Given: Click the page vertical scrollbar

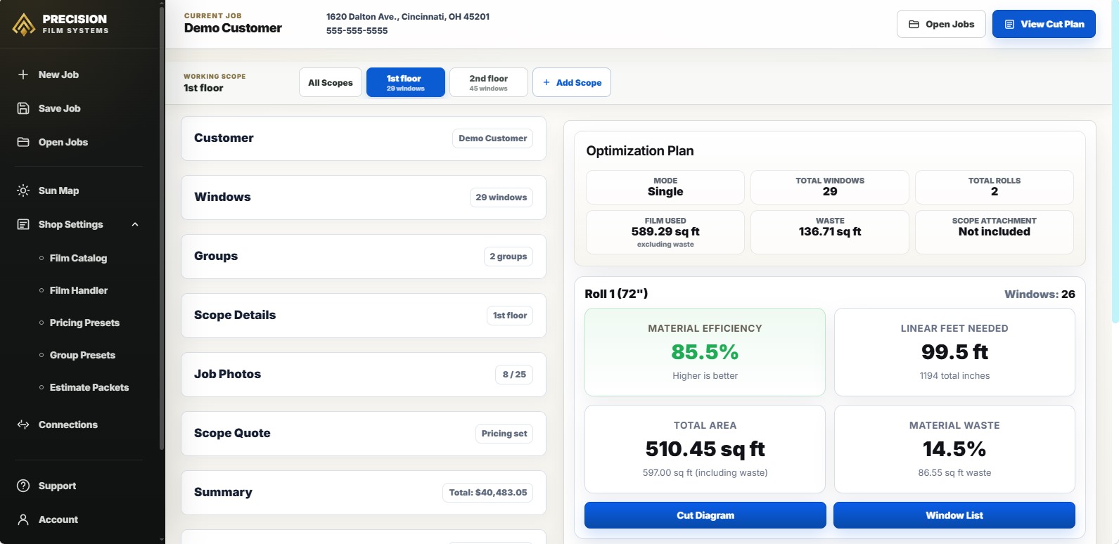Looking at the screenshot, I should [x=1115, y=162].
